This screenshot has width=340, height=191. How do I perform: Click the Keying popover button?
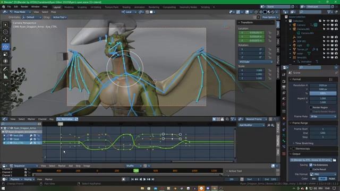[x=29, y=179]
